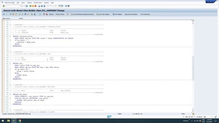Viewport: 219px width, 123px height.
Task: Collapse the METHOD get_keys code block
Action: pyautogui.click(x=10, y=94)
